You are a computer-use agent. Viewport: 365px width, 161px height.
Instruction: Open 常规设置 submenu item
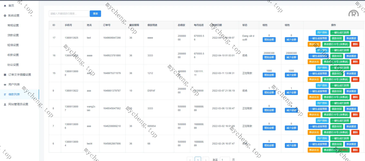pyautogui.click(x=13, y=25)
